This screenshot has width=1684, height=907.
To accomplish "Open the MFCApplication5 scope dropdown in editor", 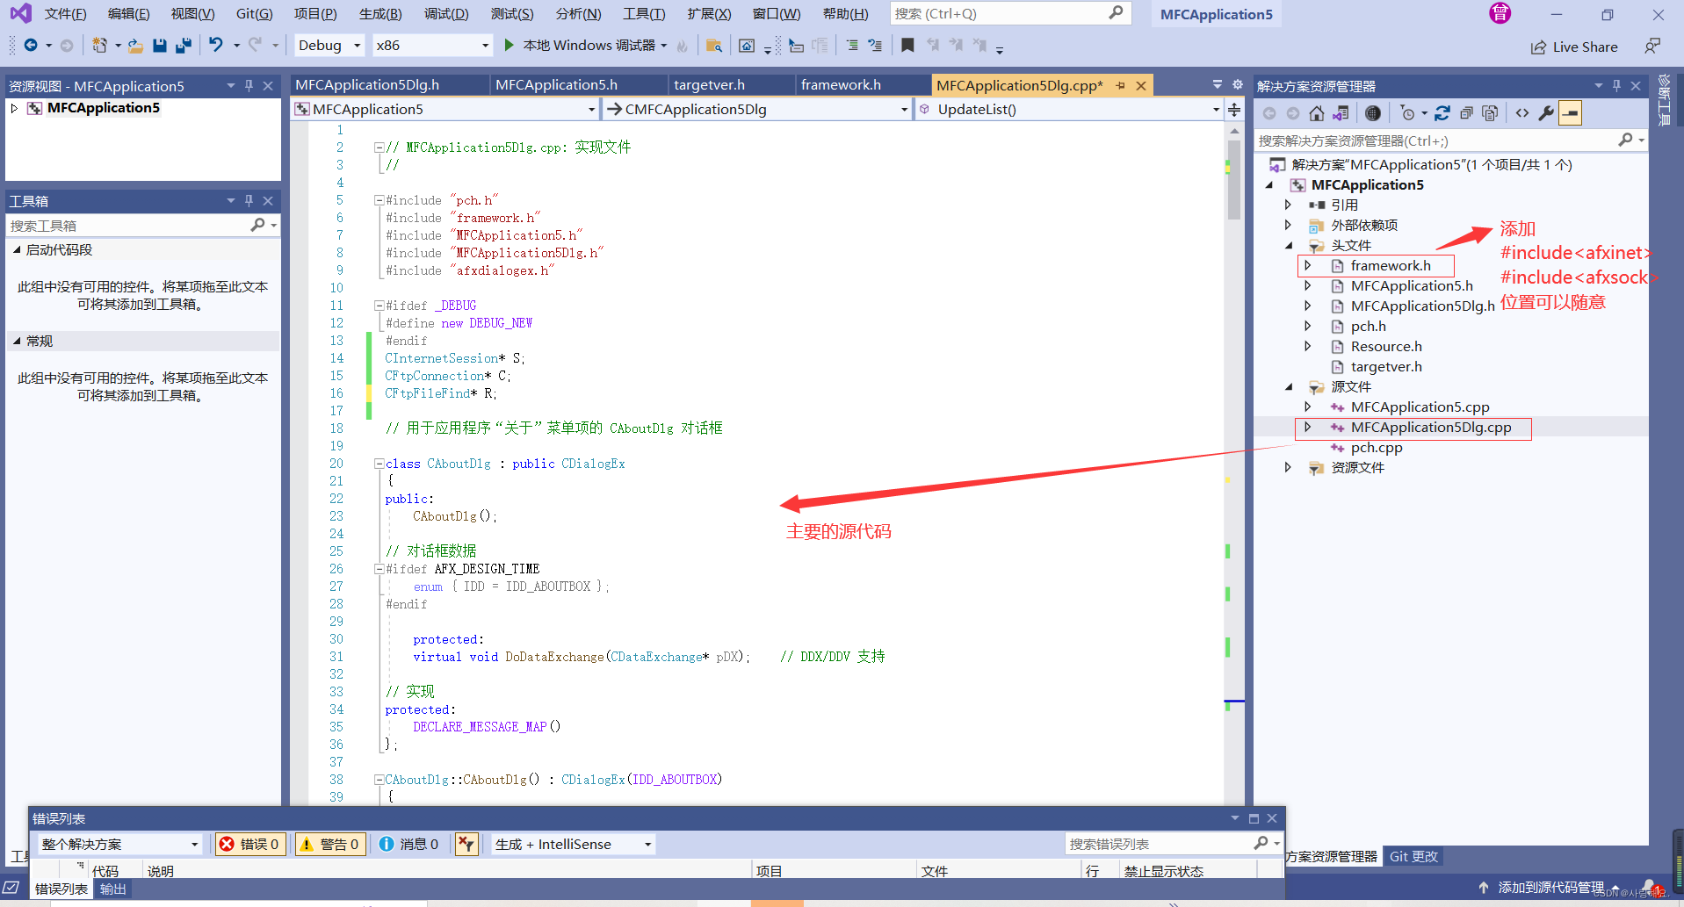I will pos(444,109).
